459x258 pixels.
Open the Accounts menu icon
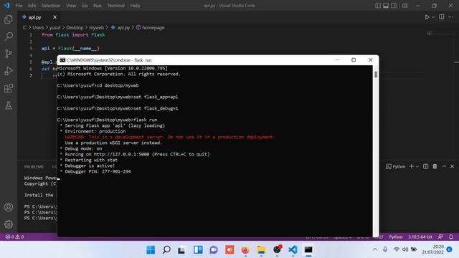[x=9, y=207]
